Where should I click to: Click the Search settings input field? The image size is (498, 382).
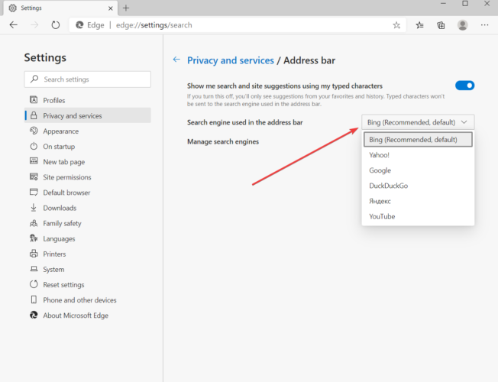(87, 79)
